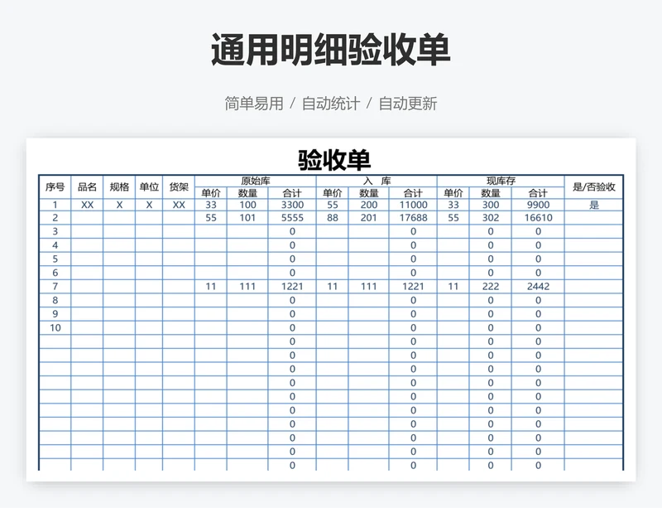Viewport: 662px width, 508px height.
Task: Click quantity cell 100 in row 1
Action: click(247, 206)
